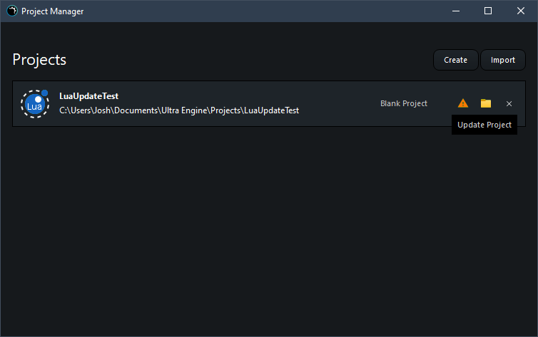Screen dimensions: 538x337
Task: Minimize the Project Manager window
Action: (x=455, y=11)
